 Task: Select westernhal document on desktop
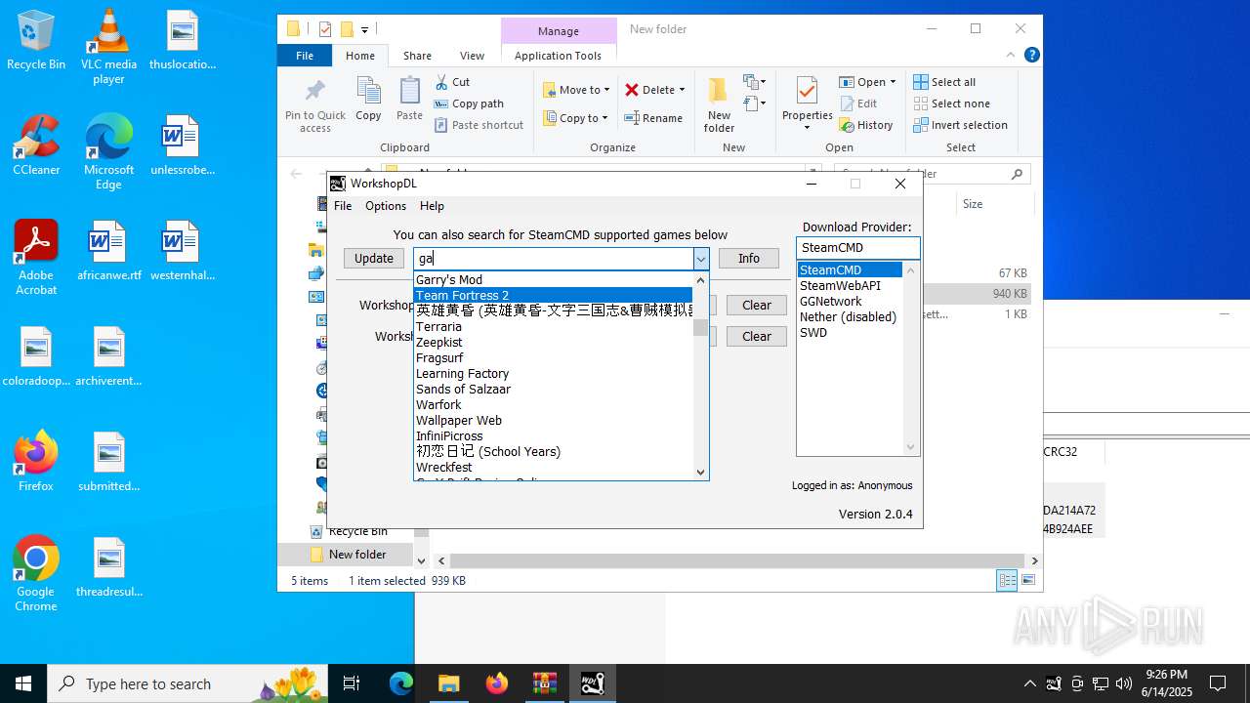(182, 252)
